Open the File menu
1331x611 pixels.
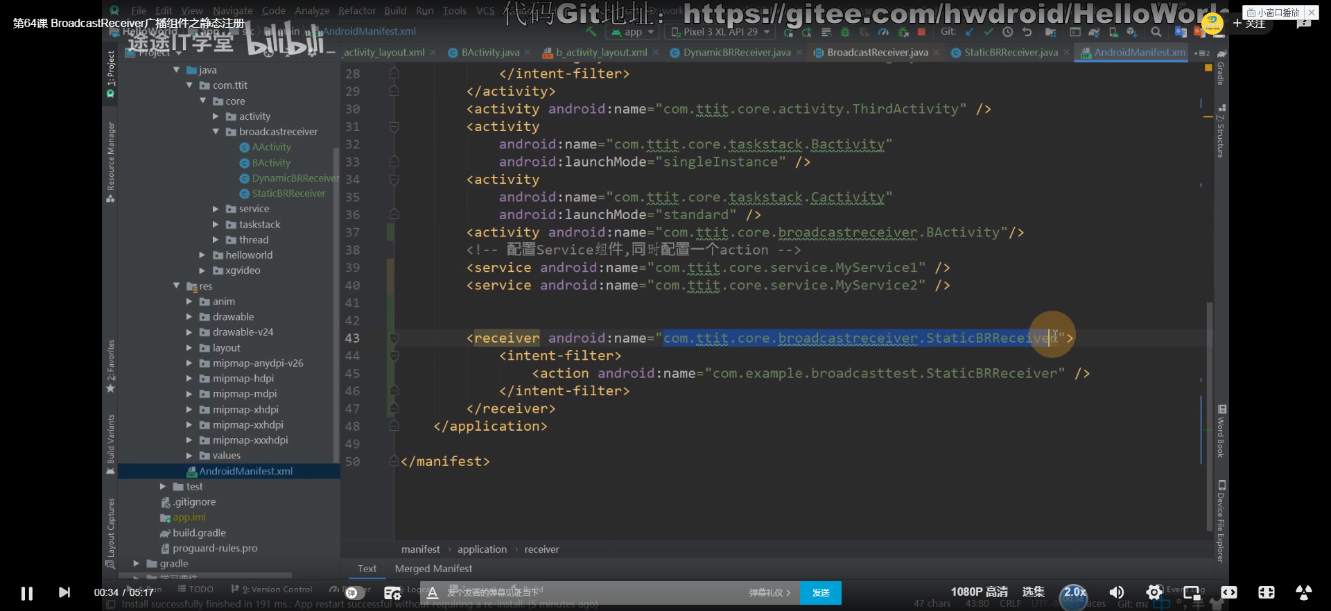pyautogui.click(x=139, y=10)
